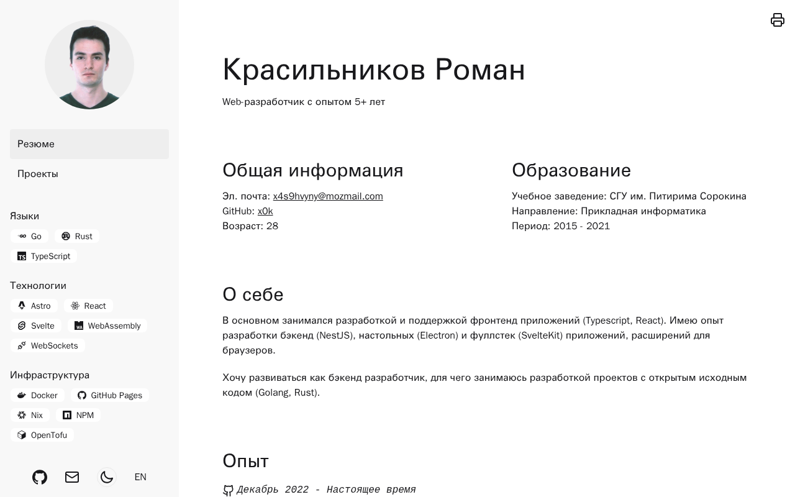The height and width of the screenshot is (497, 795).
Task: Click the Общая информация heading
Action: click(x=313, y=170)
